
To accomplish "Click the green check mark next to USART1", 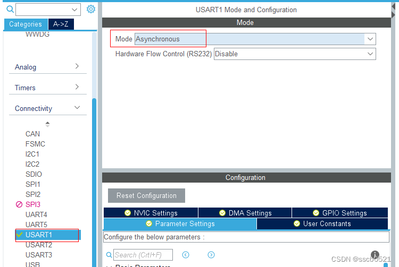I will pos(19,234).
